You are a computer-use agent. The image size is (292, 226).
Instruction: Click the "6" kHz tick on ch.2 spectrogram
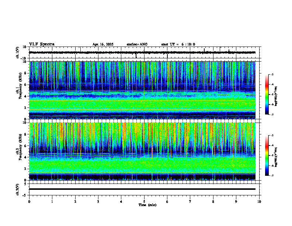[x=25, y=146]
